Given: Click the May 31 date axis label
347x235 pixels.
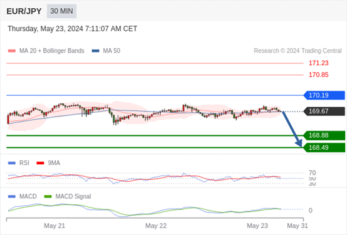Looking at the screenshot, I should tap(297, 226).
